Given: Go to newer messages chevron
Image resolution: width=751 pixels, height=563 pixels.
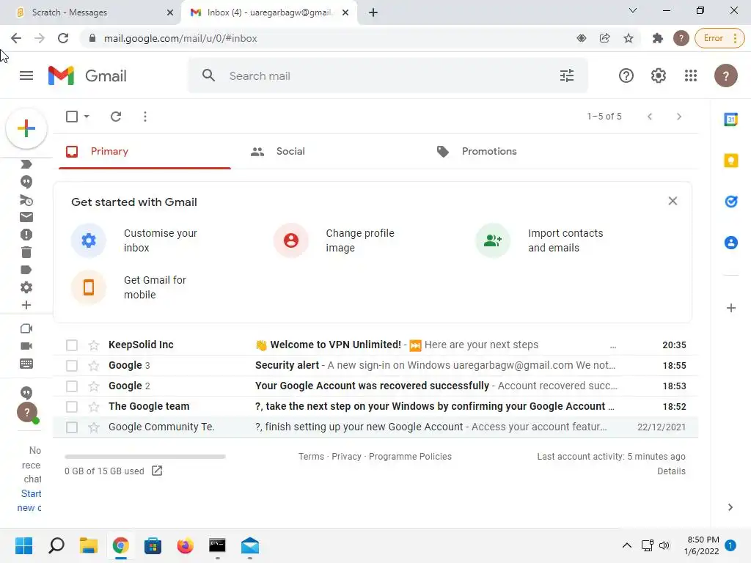Looking at the screenshot, I should click(650, 117).
